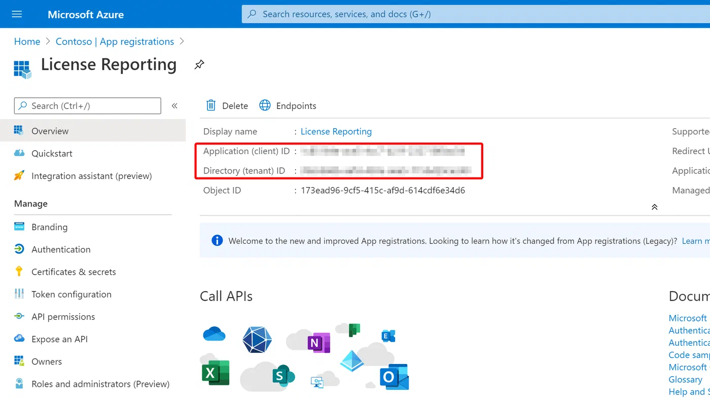Click the Overview sidebar icon
The image size is (710, 399).
tap(19, 131)
